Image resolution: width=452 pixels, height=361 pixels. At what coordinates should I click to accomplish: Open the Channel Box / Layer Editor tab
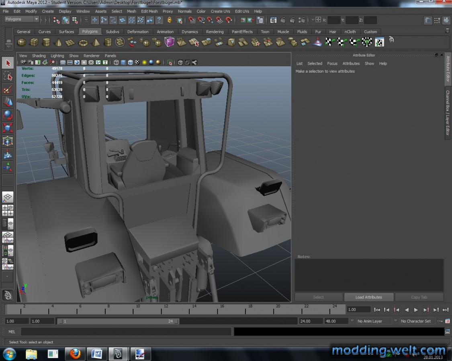click(x=448, y=113)
